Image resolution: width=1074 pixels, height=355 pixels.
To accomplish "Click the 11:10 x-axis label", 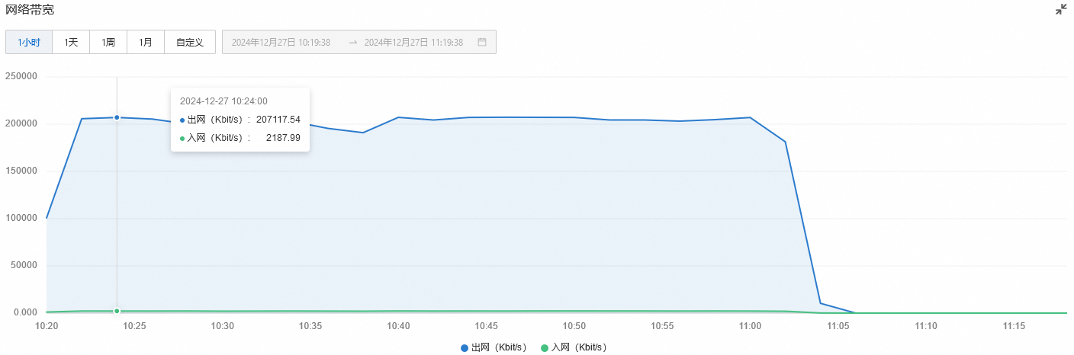I will pyautogui.click(x=926, y=326).
